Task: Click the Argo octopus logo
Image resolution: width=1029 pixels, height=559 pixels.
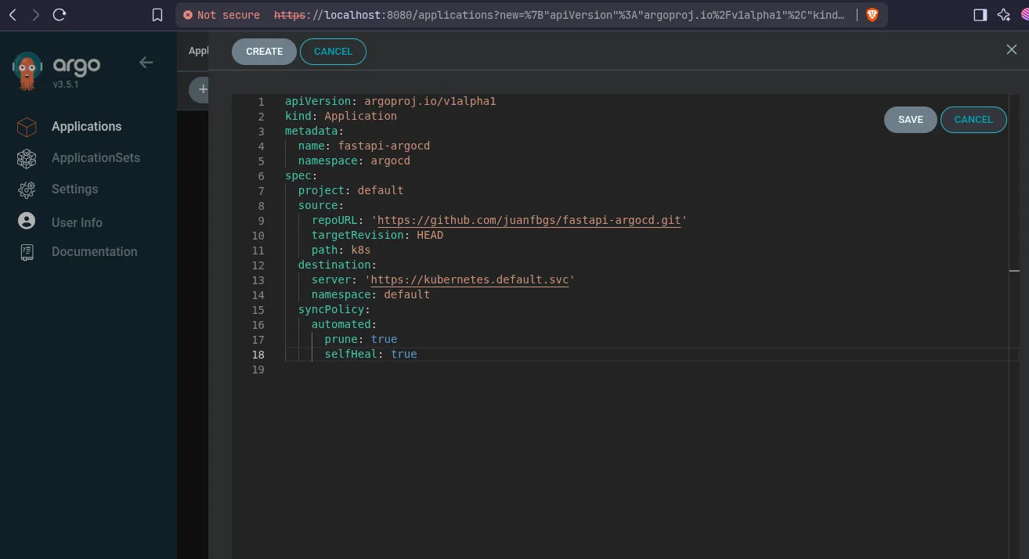Action: pyautogui.click(x=27, y=70)
